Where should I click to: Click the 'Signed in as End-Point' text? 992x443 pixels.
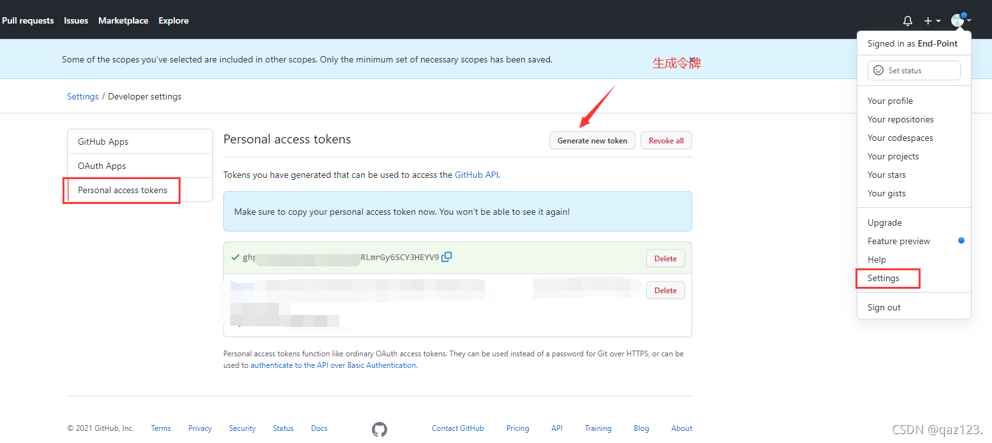(912, 43)
